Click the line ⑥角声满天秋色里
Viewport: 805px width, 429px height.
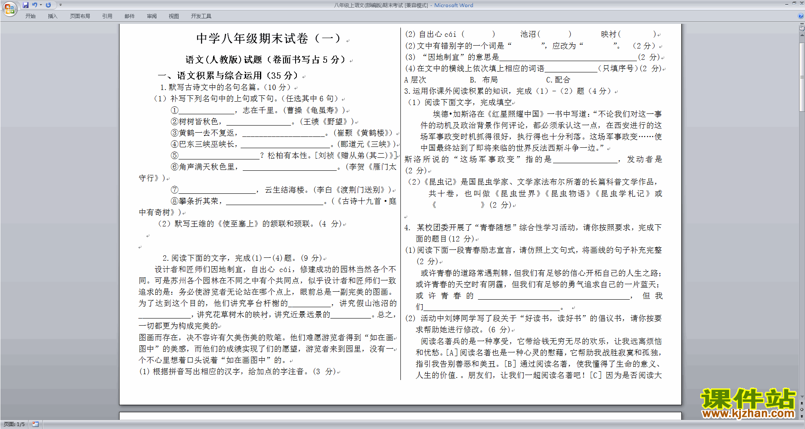tap(283, 167)
